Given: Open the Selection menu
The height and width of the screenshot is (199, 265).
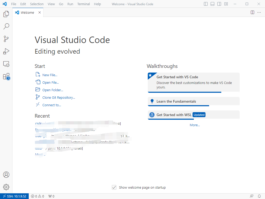Looking at the screenshot, I should [x=37, y=4].
